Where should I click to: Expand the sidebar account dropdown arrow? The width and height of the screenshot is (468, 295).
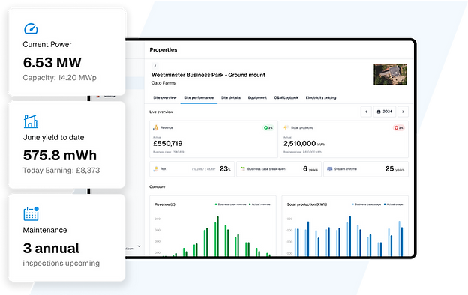coord(139,246)
